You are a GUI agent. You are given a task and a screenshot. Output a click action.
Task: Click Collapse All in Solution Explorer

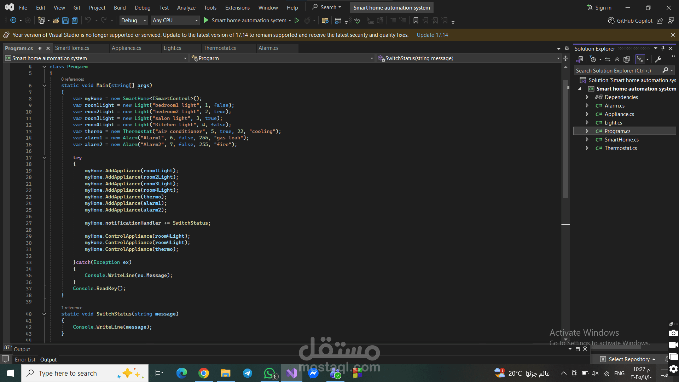coord(617,59)
